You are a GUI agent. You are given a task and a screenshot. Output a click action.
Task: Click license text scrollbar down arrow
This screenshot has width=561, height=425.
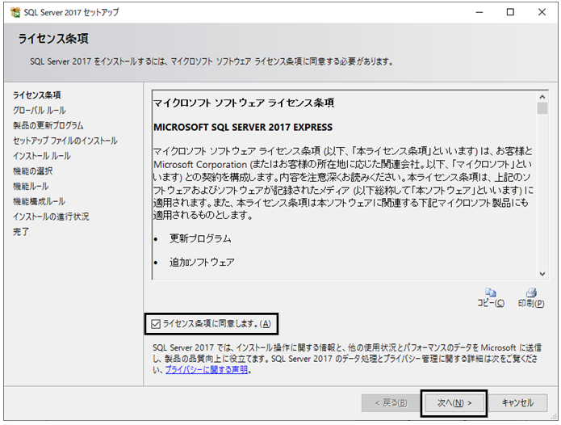click(542, 274)
